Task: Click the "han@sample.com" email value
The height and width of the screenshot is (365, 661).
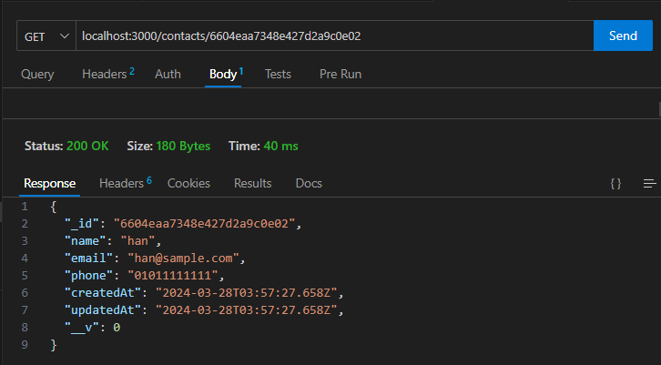Action: click(x=183, y=258)
